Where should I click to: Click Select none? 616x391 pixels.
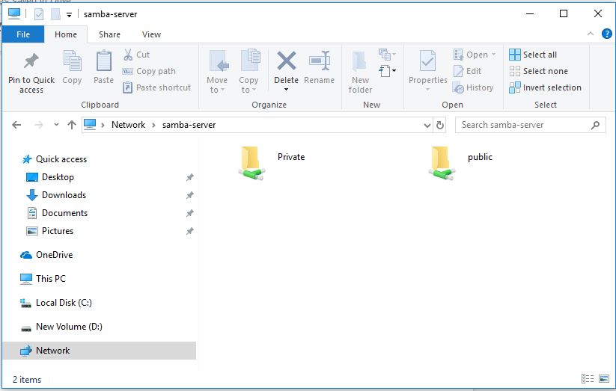(x=539, y=71)
